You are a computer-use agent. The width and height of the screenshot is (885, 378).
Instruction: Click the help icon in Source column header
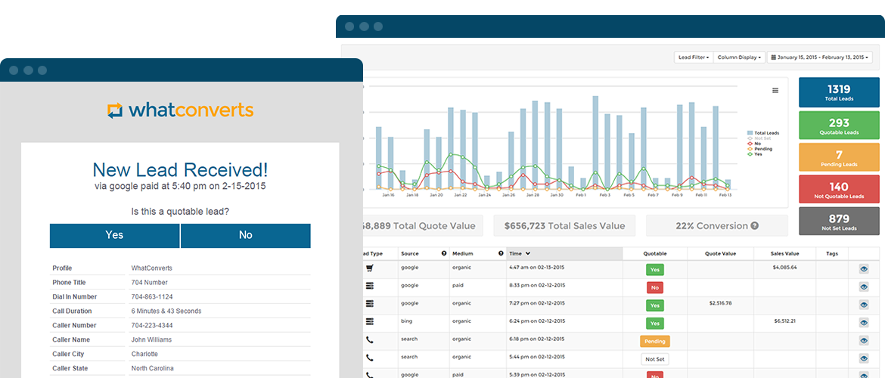point(443,253)
